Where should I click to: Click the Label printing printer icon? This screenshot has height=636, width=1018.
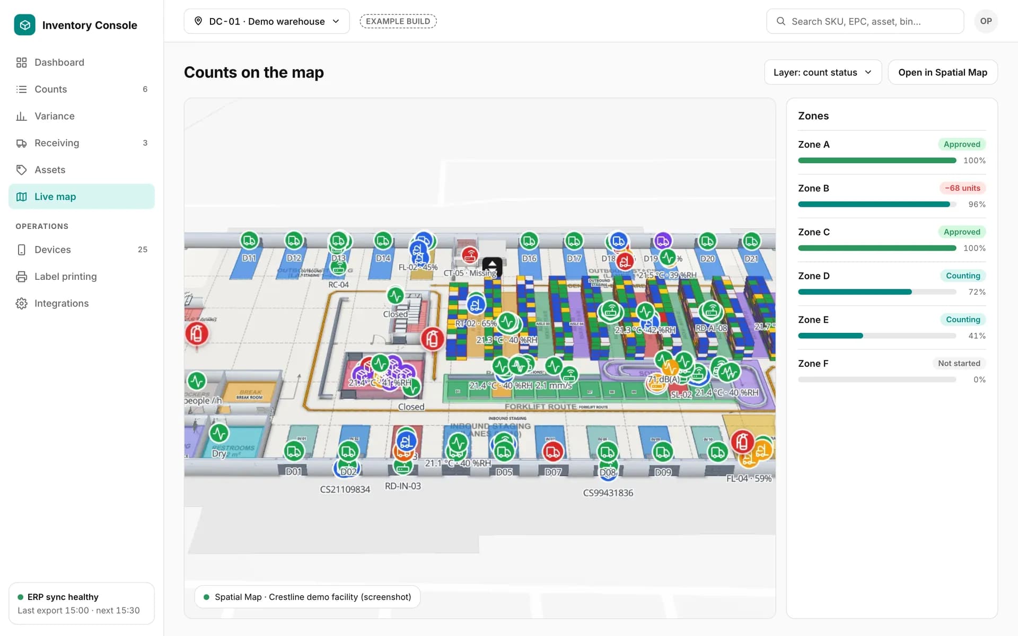pos(21,277)
